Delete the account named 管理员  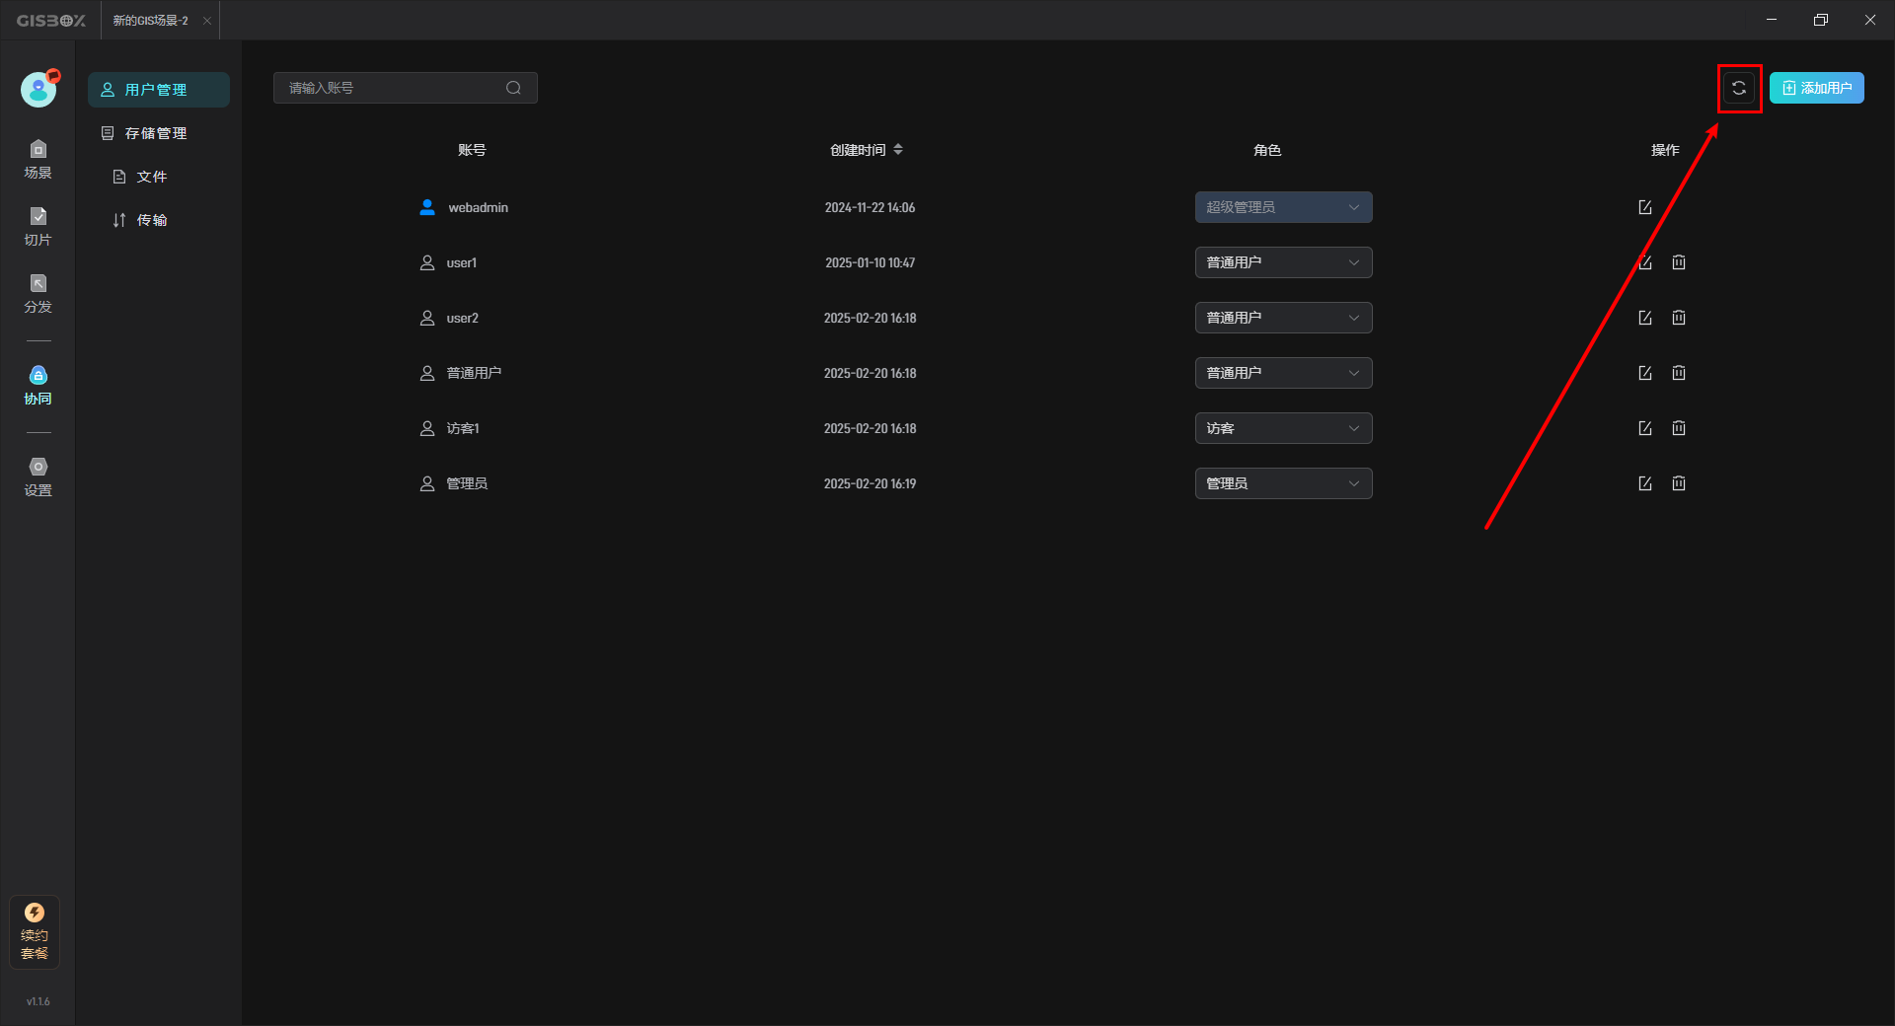pos(1679,483)
